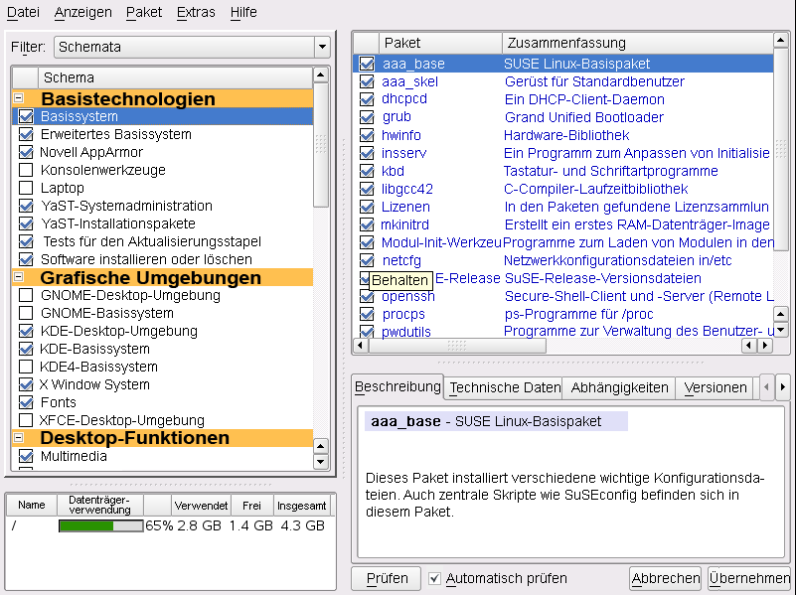Click the Übernehmen button
Viewport: 796px width, 595px height.
point(749,578)
